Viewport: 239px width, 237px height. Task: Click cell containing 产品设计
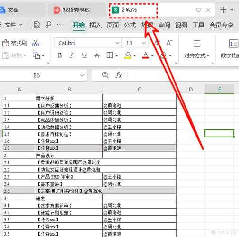[x=69, y=155]
